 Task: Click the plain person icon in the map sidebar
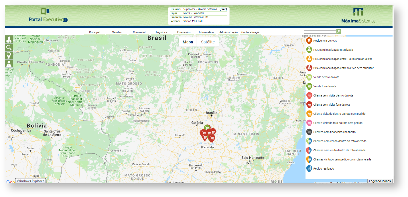tap(9, 63)
